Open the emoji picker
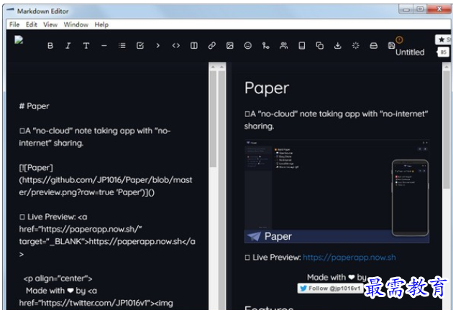453x310 pixels. [x=248, y=45]
